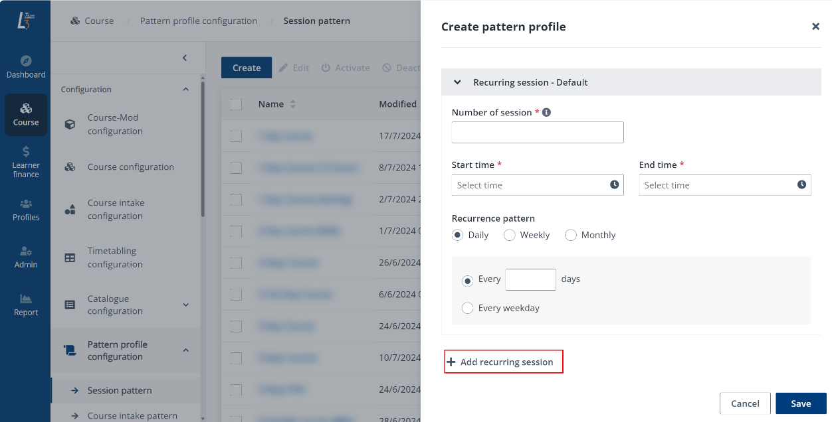The height and width of the screenshot is (422, 832).
Task: Open Course intake pattern in the sidebar
Action: pyautogui.click(x=133, y=415)
